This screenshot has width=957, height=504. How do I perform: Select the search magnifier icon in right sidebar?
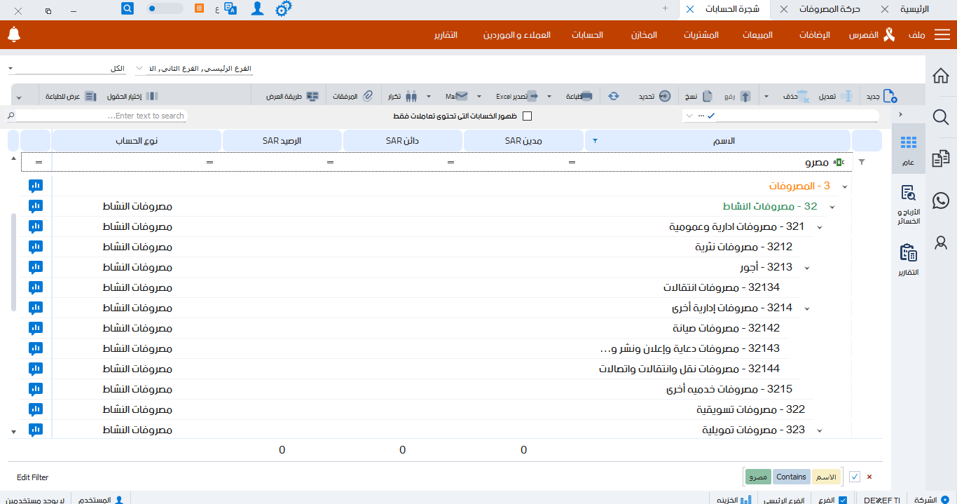[x=940, y=118]
